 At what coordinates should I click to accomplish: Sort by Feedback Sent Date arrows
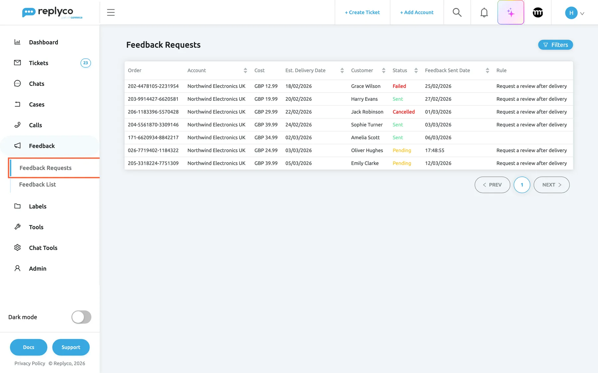[487, 70]
